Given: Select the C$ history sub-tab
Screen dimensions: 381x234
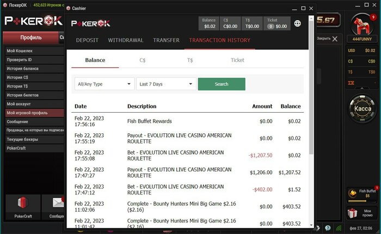Looking at the screenshot, I should 143,60.
